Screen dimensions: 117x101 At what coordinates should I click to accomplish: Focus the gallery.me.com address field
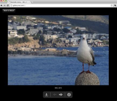61,5
